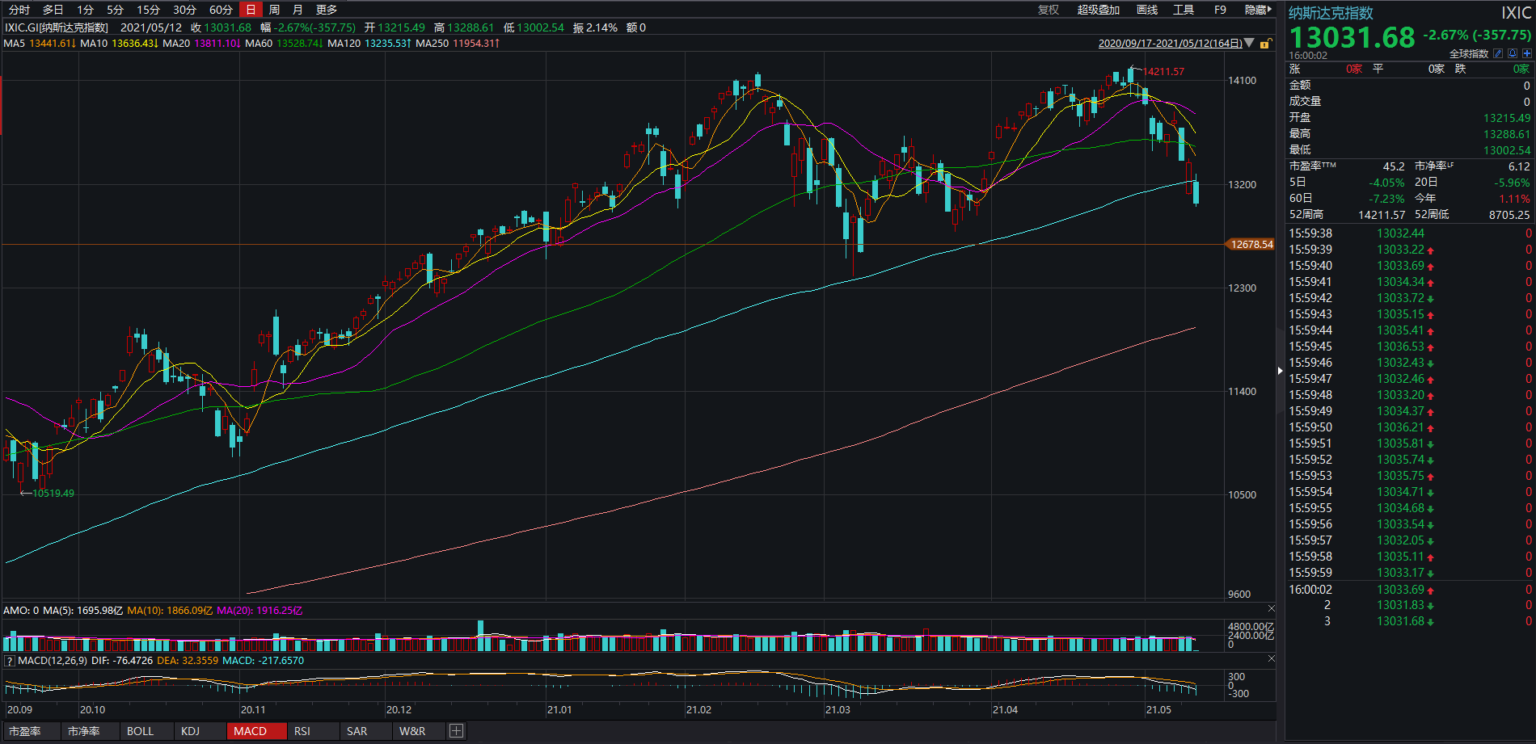
Task: Select the 60分 timeframe
Action: (221, 10)
